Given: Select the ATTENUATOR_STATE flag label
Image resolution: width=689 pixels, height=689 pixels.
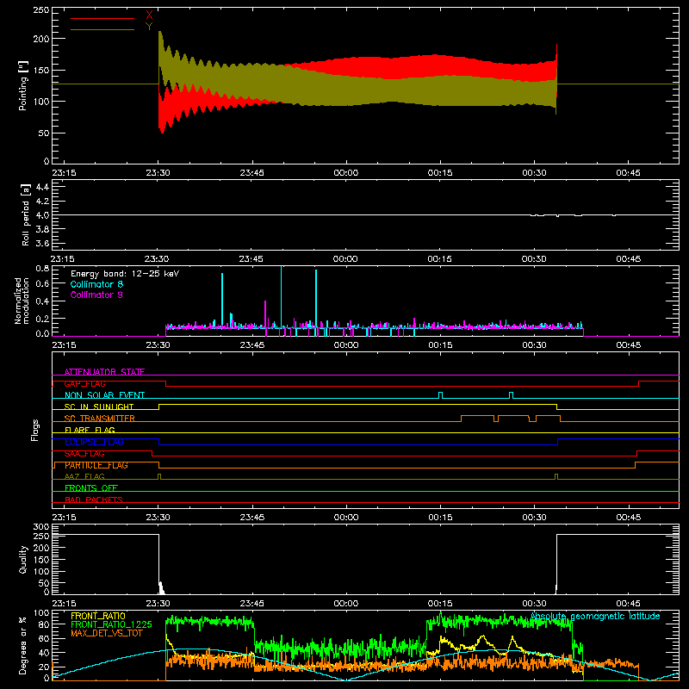Looking at the screenshot, I should [104, 372].
